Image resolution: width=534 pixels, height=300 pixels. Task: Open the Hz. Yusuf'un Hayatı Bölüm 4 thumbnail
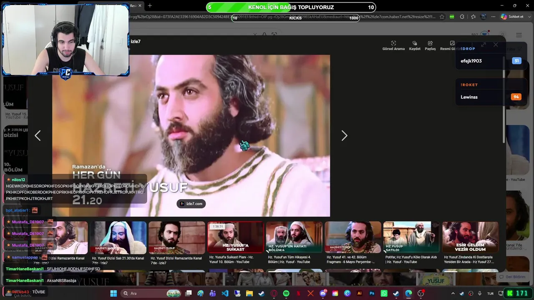coord(294,237)
